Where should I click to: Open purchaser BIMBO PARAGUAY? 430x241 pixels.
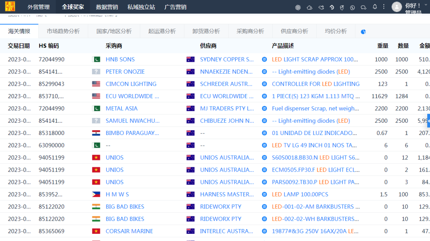(x=132, y=133)
